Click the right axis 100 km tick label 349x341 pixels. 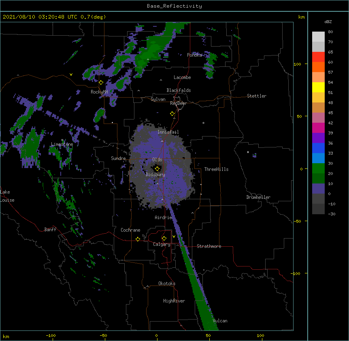(x=297, y=64)
